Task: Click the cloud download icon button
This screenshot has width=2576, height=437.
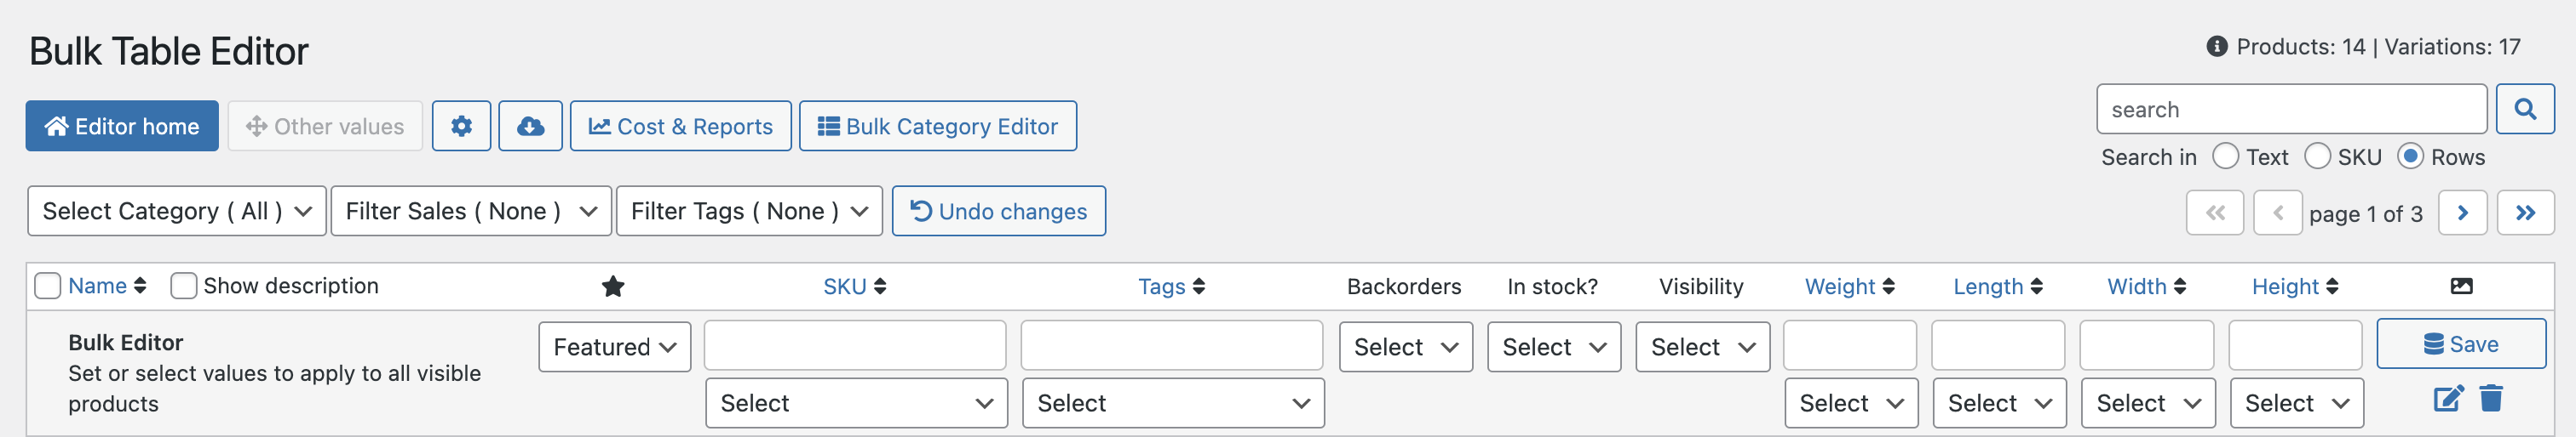Action: (530, 126)
